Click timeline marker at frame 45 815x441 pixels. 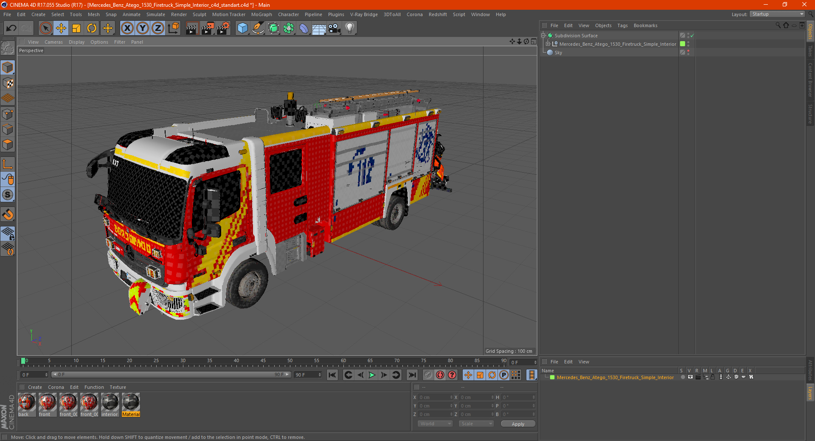coord(263,361)
